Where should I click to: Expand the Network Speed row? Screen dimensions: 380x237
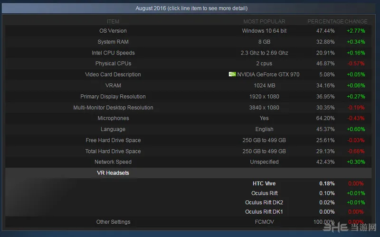[x=188, y=162]
